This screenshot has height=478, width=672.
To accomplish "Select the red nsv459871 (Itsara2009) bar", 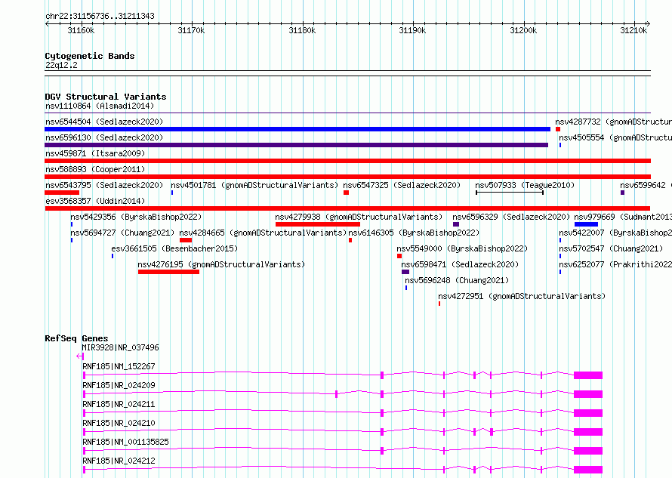I will point(347,161).
